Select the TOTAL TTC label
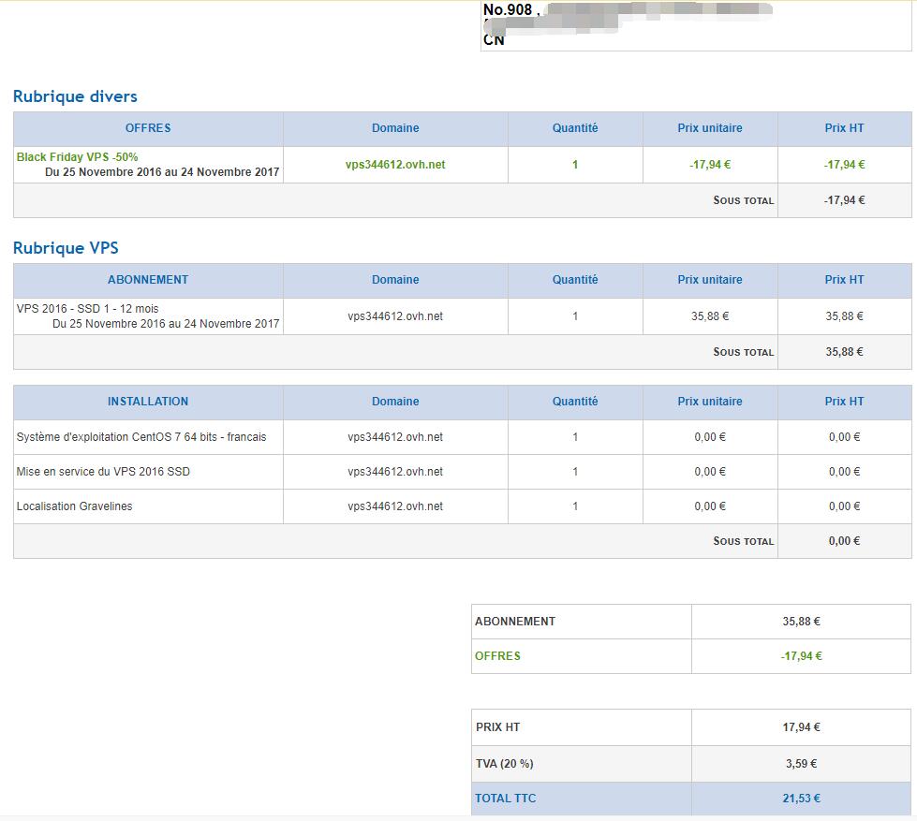Screen dimensions: 917x821 point(506,799)
